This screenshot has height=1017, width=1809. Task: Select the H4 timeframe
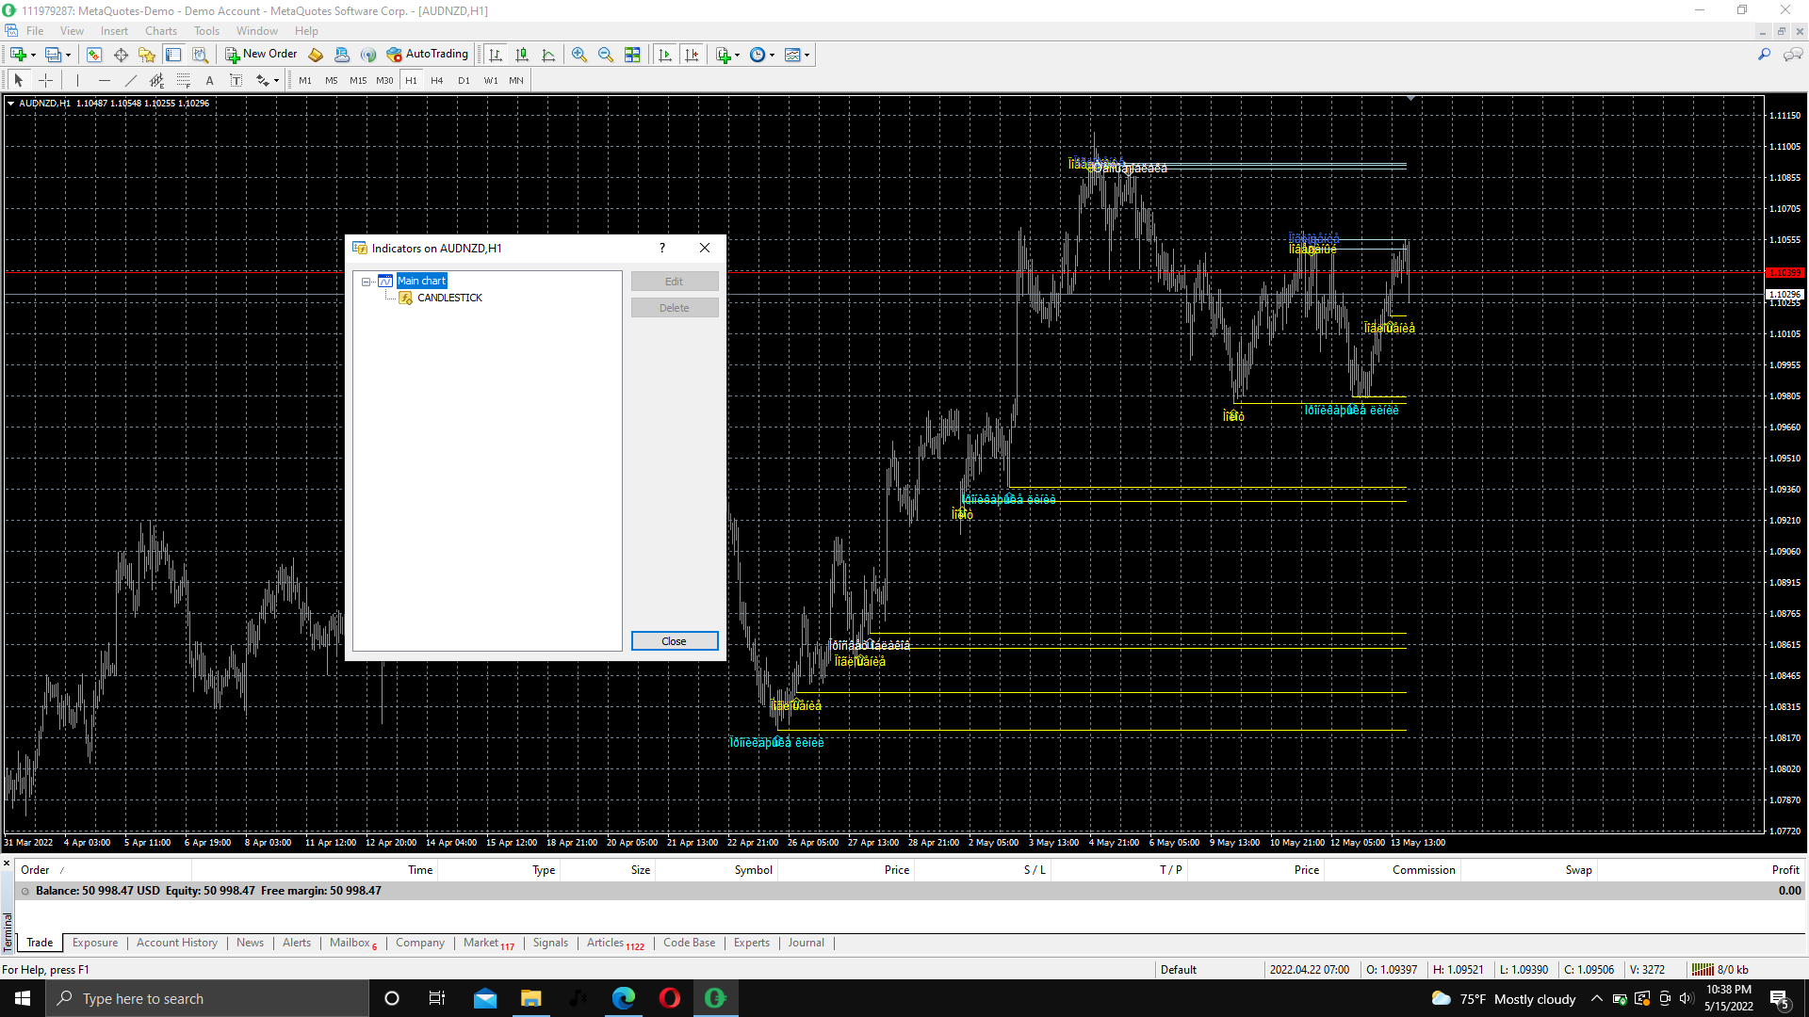(x=436, y=81)
